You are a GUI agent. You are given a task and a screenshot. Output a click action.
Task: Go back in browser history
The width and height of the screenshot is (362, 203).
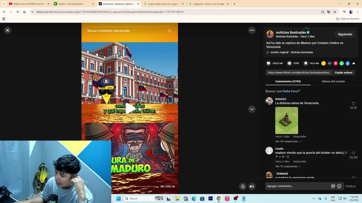(4, 12)
